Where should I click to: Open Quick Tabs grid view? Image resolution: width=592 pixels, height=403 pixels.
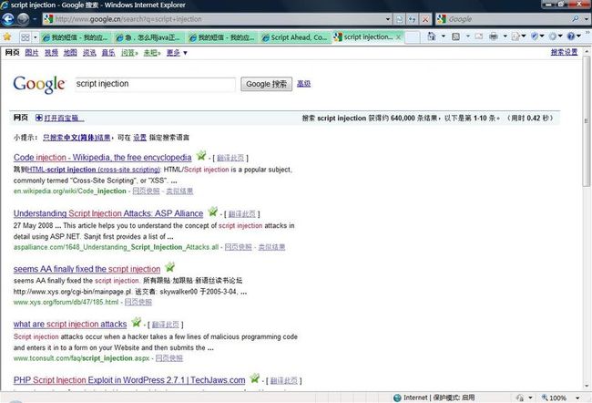point(25,37)
